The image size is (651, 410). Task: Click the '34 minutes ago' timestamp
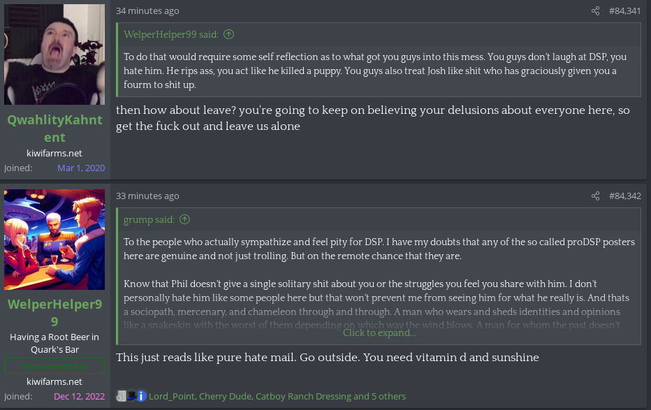[x=147, y=11]
